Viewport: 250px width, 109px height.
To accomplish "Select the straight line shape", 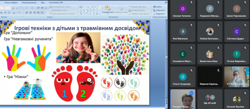I will click(84, 7).
